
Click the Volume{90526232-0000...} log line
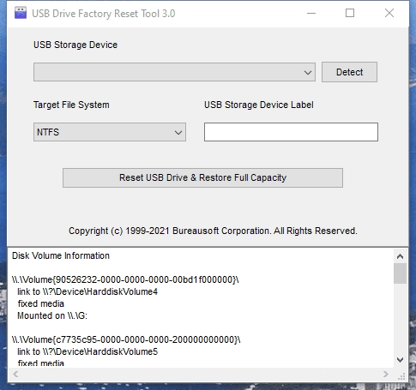[125, 279]
